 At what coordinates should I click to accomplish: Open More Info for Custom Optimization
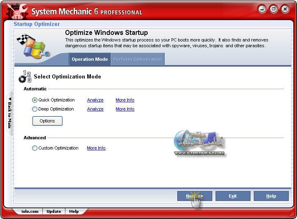coord(96,148)
